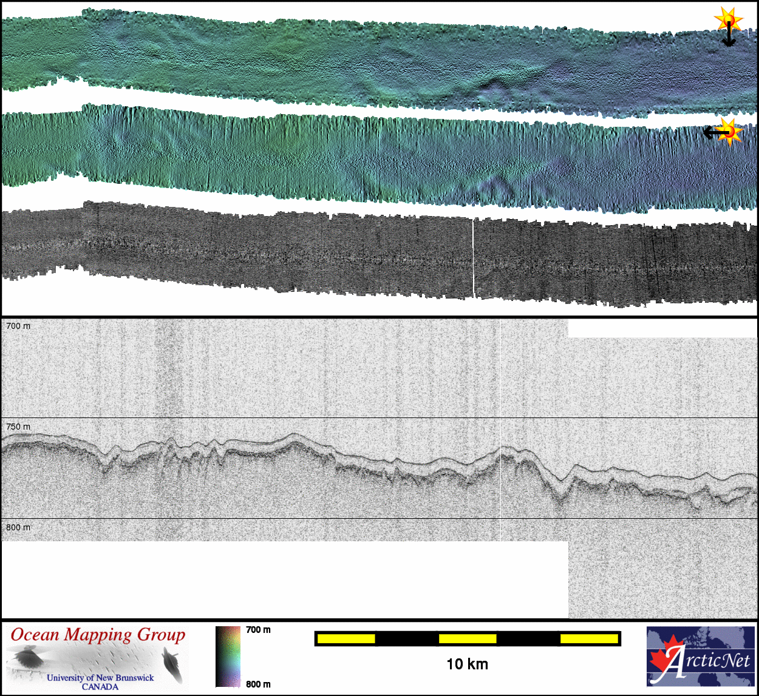The width and height of the screenshot is (759, 696).
Task: Click the white gap line in backscatter swath
Action: coord(473,258)
